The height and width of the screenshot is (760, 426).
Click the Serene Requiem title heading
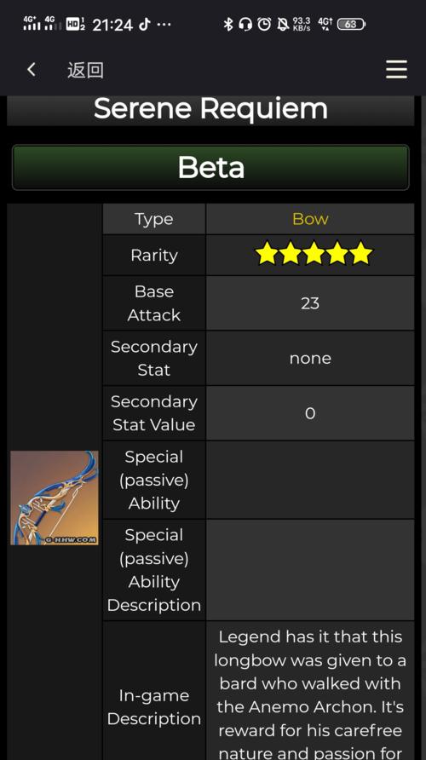click(x=210, y=108)
